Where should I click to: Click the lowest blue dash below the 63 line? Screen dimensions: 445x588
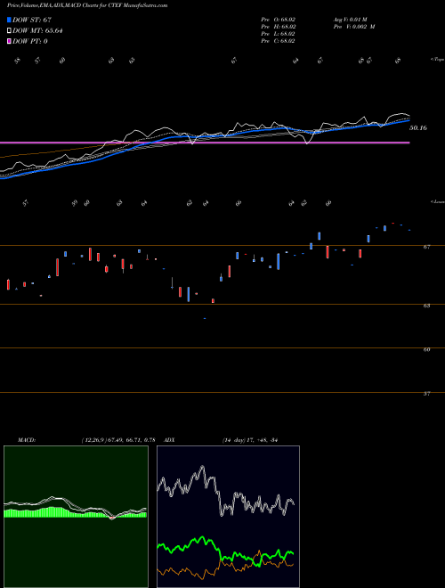tap(205, 318)
